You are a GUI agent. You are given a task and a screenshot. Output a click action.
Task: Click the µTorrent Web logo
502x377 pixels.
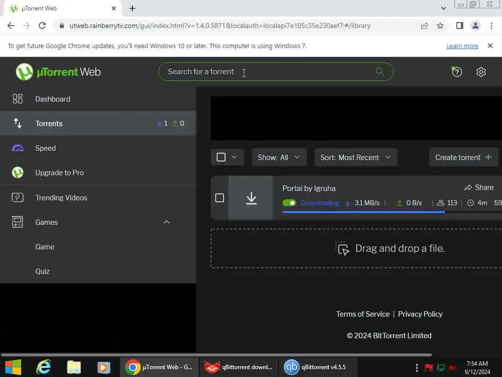click(58, 72)
